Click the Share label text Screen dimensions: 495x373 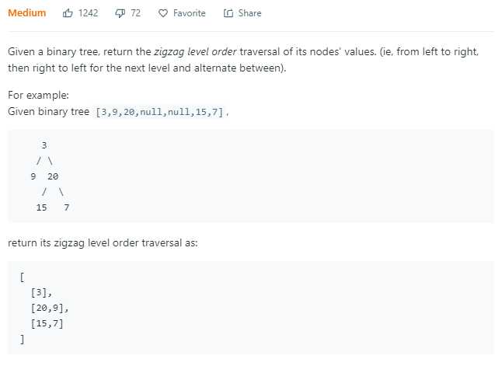tap(249, 13)
